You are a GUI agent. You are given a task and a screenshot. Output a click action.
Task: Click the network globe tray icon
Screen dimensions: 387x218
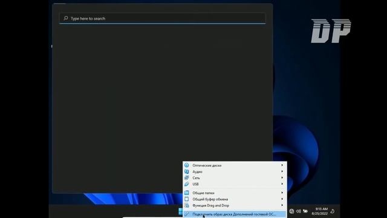(291, 211)
